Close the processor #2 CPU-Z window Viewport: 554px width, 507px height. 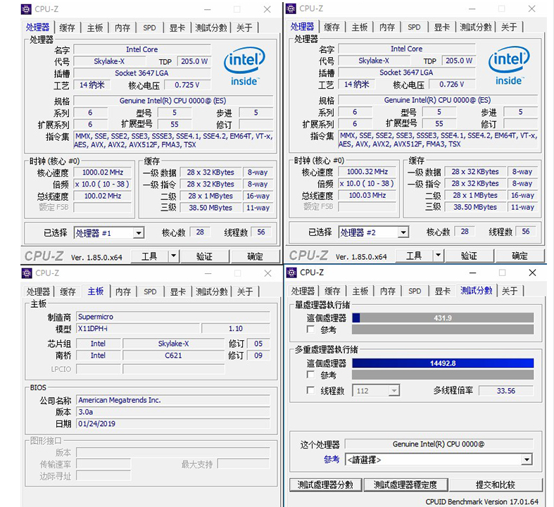(531, 8)
